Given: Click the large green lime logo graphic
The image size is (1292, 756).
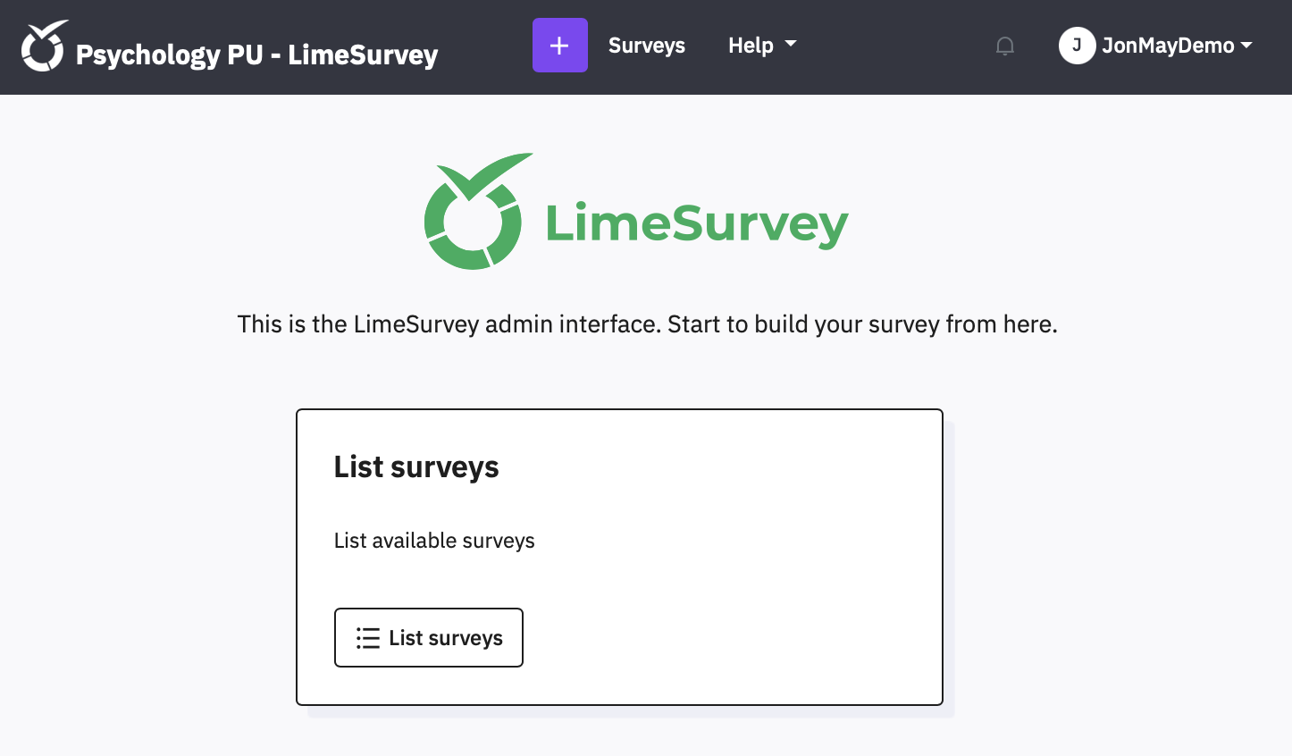Looking at the screenshot, I should click(x=474, y=214).
